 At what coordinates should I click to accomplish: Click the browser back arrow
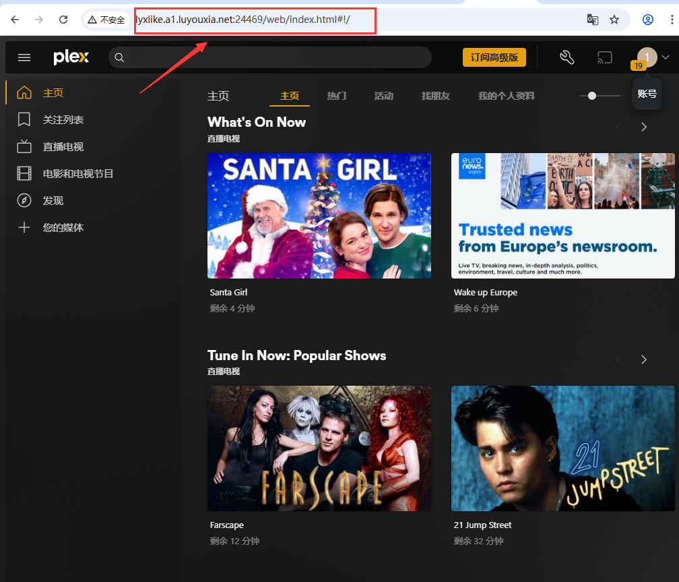(15, 20)
